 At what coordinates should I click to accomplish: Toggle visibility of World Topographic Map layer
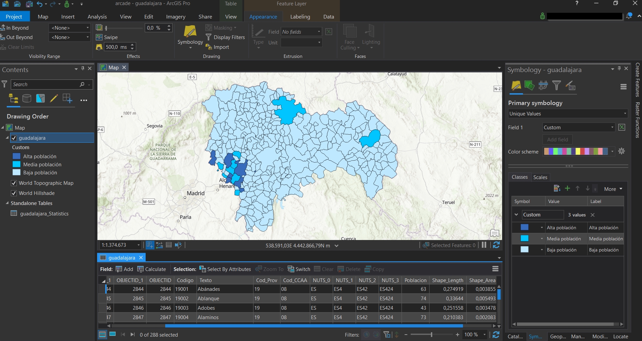point(14,183)
